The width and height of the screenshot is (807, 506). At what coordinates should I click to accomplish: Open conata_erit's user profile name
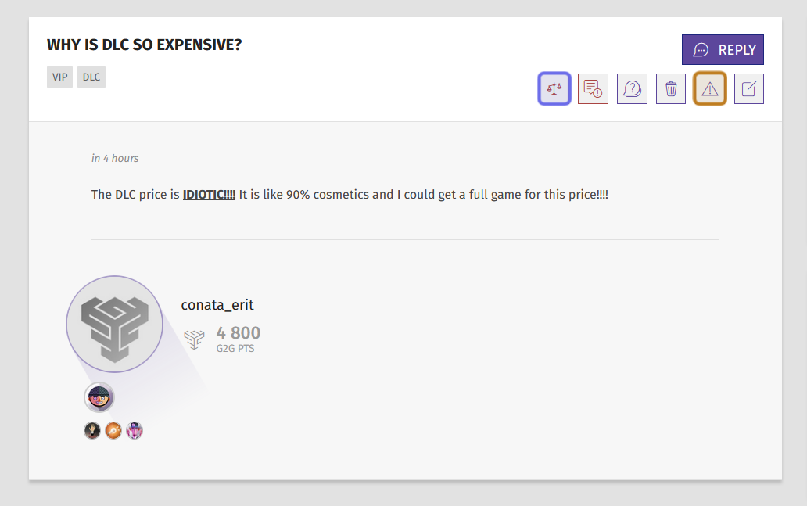click(217, 305)
